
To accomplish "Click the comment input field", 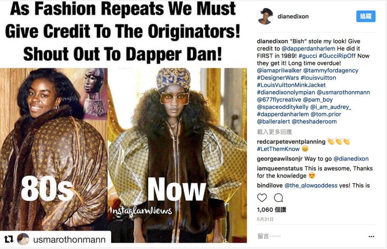I will click(x=311, y=237).
